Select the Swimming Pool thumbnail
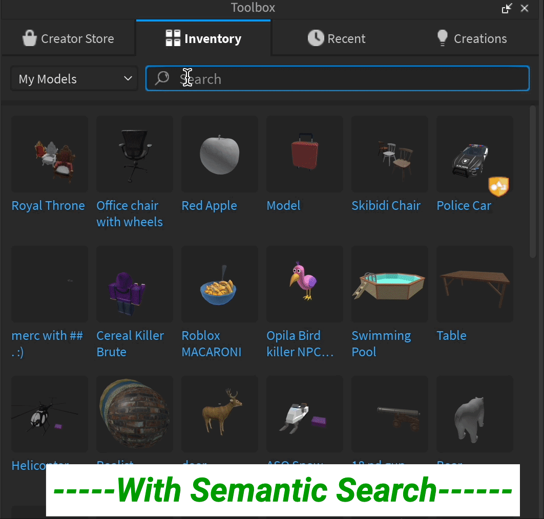The width and height of the screenshot is (544, 519). tap(390, 284)
